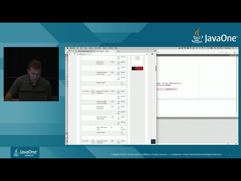Open Notification Center

tap(236, 48)
